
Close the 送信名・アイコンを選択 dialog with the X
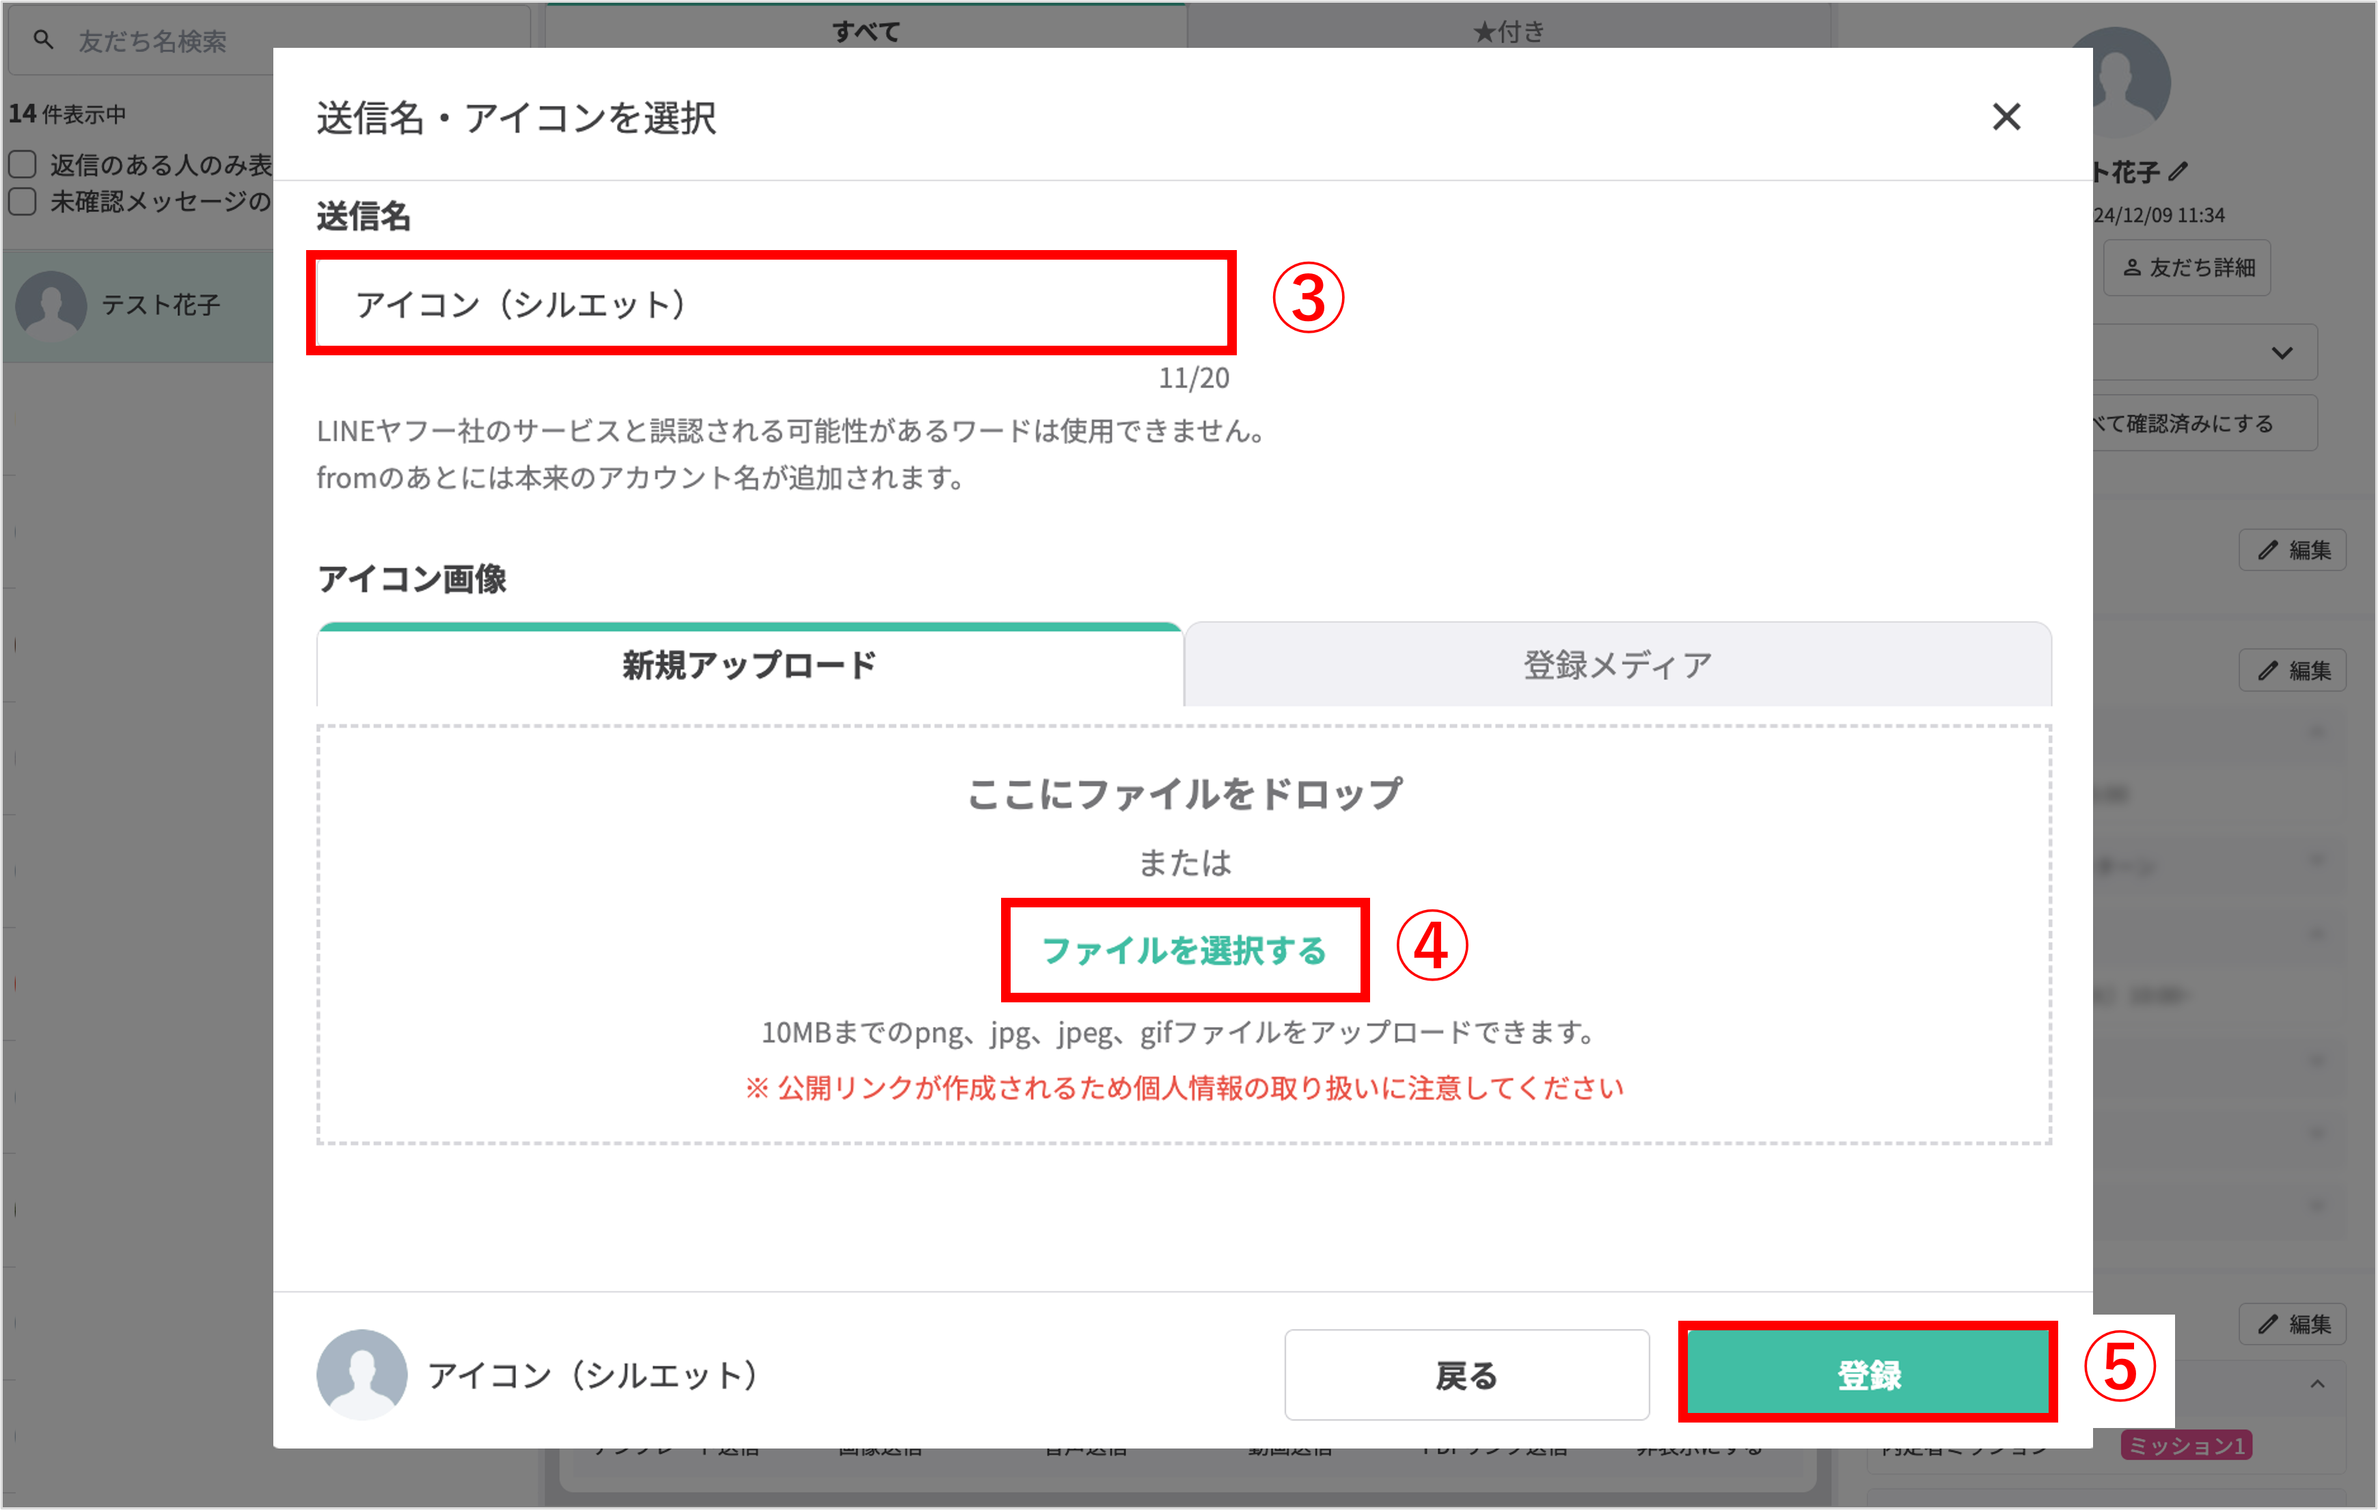[x=2007, y=118]
